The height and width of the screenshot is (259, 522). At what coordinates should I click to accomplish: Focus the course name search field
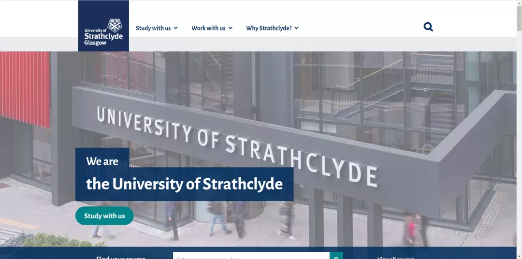pyautogui.click(x=251, y=256)
